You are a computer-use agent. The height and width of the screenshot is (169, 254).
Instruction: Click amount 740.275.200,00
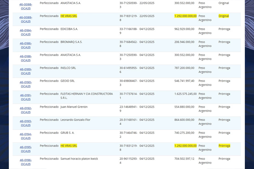click(x=184, y=133)
